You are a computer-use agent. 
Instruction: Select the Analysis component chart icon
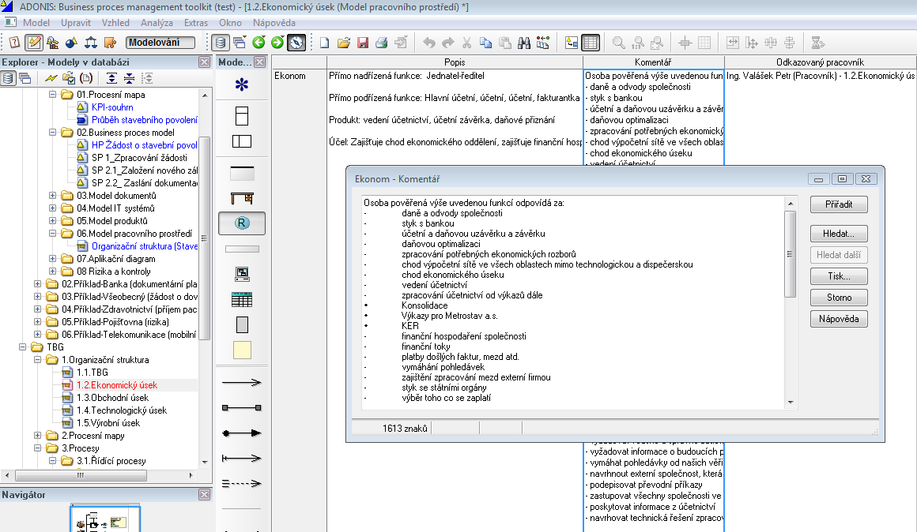[x=53, y=43]
